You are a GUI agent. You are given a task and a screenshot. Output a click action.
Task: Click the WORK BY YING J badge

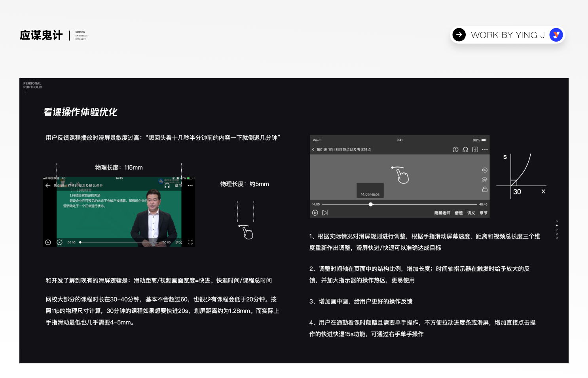click(x=508, y=35)
